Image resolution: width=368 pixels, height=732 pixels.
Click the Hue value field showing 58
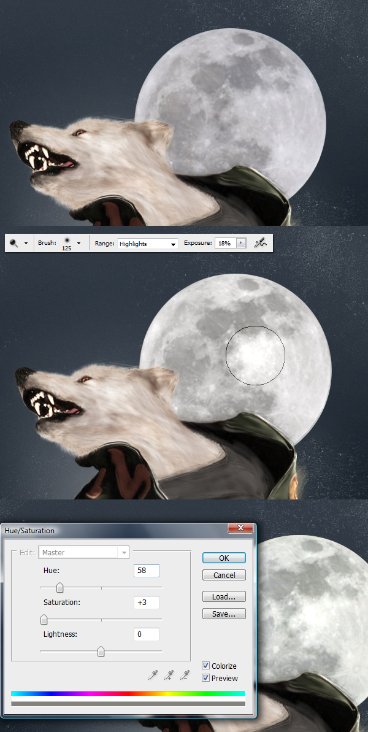(x=147, y=571)
